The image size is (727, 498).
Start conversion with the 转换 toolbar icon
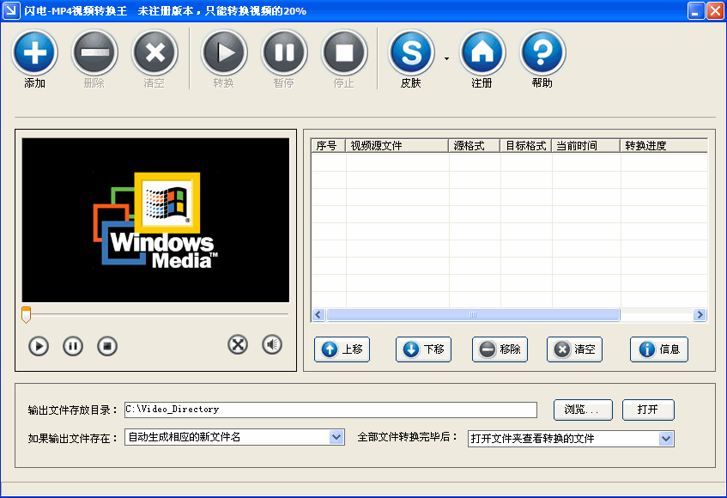click(x=224, y=52)
